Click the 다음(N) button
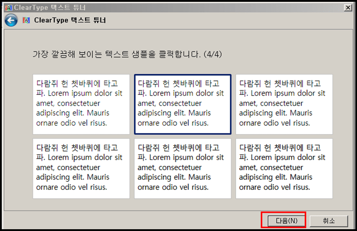This screenshot has height=231, width=357. point(286,221)
